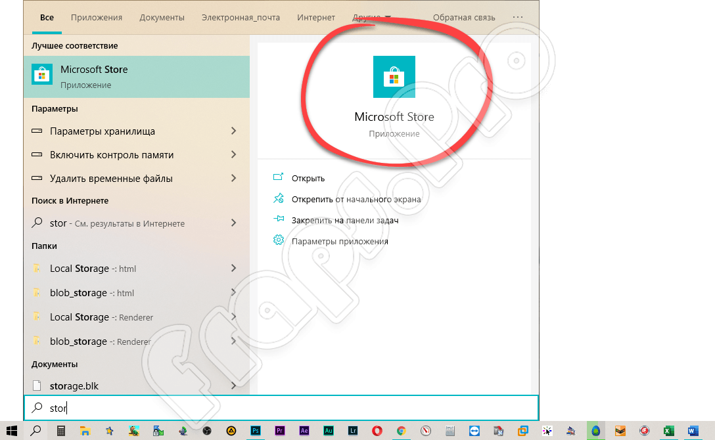Open Word from the taskbar

tap(692, 431)
